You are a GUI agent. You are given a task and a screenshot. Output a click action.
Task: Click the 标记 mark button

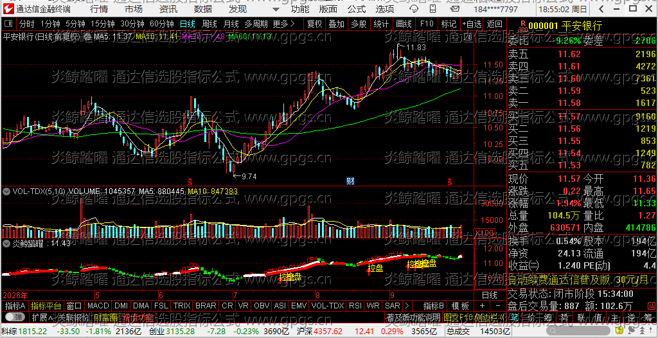[449, 24]
